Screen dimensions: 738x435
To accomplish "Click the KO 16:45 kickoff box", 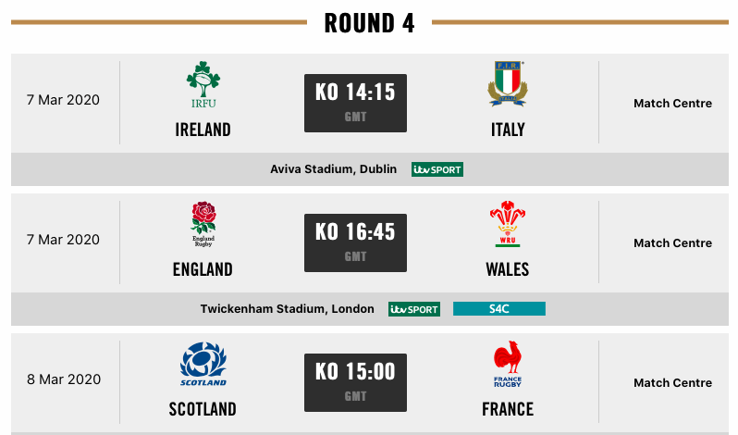I will pos(355,242).
